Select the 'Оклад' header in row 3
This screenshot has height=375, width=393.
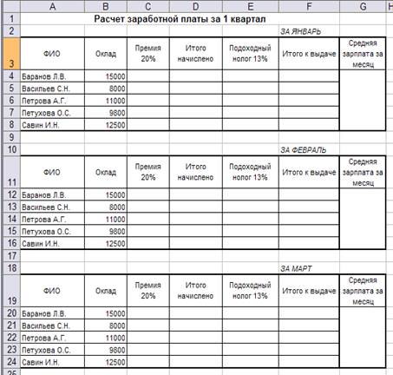[x=106, y=54]
